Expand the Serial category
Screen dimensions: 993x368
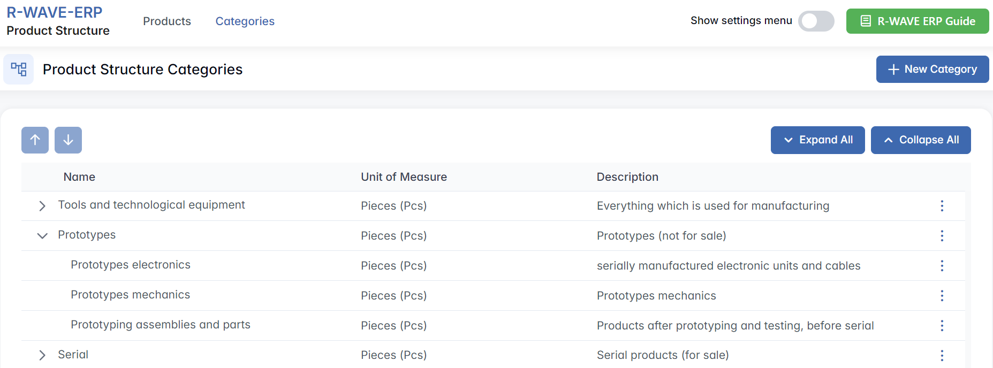(42, 355)
